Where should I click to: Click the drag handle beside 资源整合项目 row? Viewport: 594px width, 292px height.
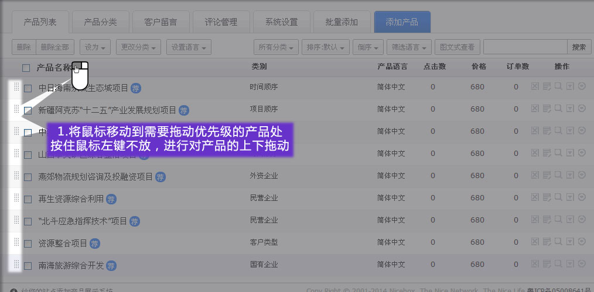(x=16, y=242)
